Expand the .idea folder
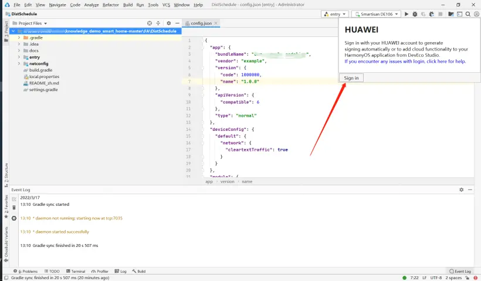 (x=19, y=44)
